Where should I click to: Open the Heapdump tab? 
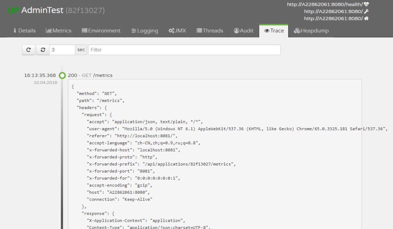pyautogui.click(x=311, y=31)
